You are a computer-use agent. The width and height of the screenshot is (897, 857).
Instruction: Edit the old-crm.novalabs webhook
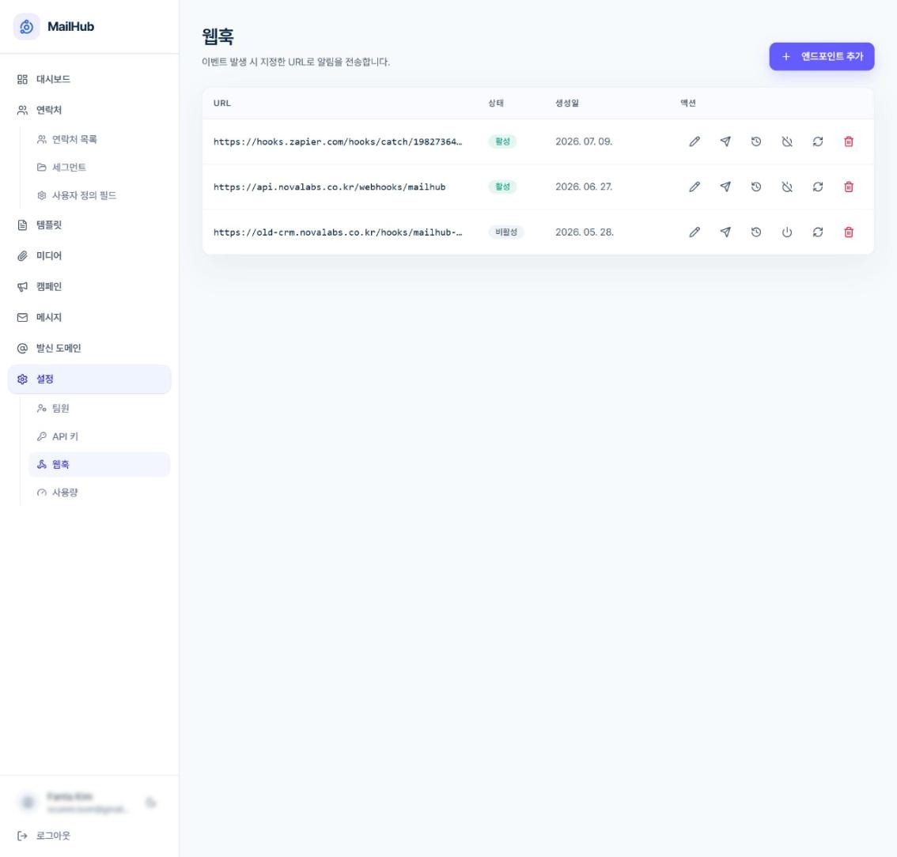click(694, 232)
